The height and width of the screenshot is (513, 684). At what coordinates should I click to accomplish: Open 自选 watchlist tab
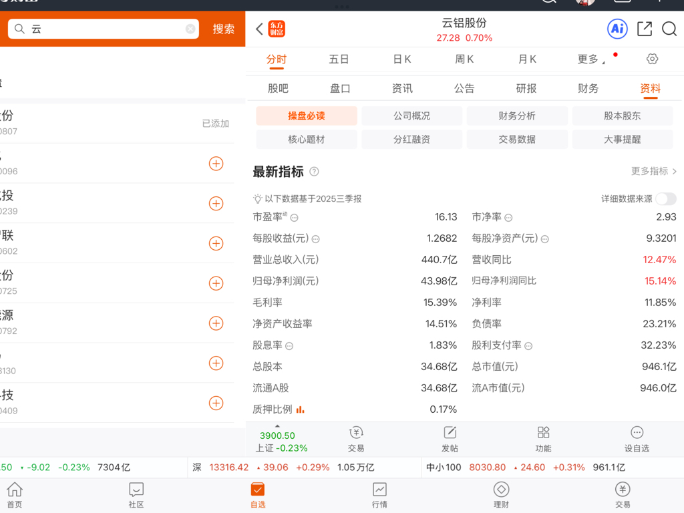pos(258,495)
